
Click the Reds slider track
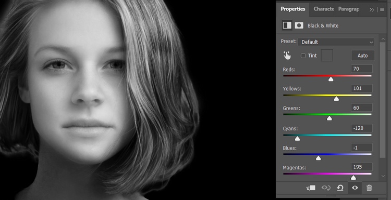pos(327,75)
